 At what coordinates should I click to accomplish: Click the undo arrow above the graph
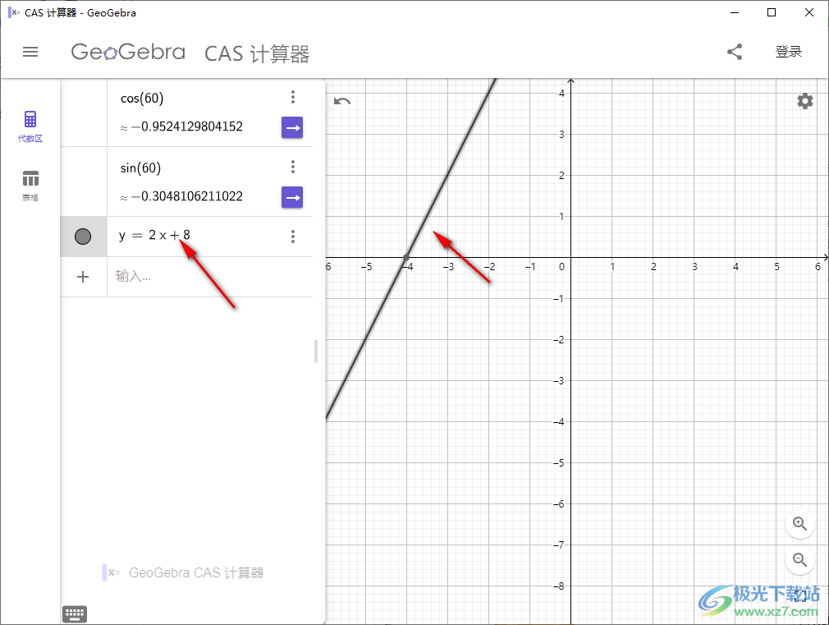pos(342,99)
